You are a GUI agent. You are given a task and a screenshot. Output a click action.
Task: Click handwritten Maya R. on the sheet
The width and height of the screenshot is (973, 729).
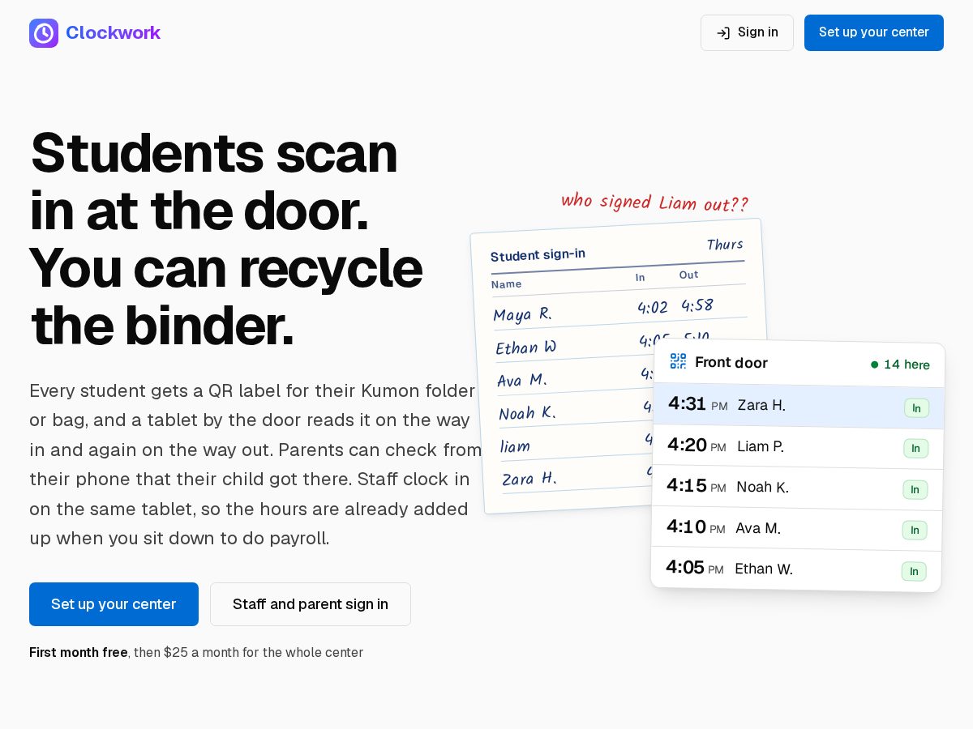[522, 314]
